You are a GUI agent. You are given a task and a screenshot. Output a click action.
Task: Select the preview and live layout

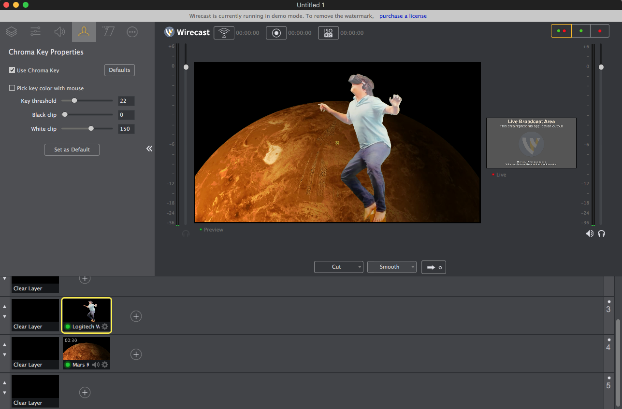(x=561, y=31)
